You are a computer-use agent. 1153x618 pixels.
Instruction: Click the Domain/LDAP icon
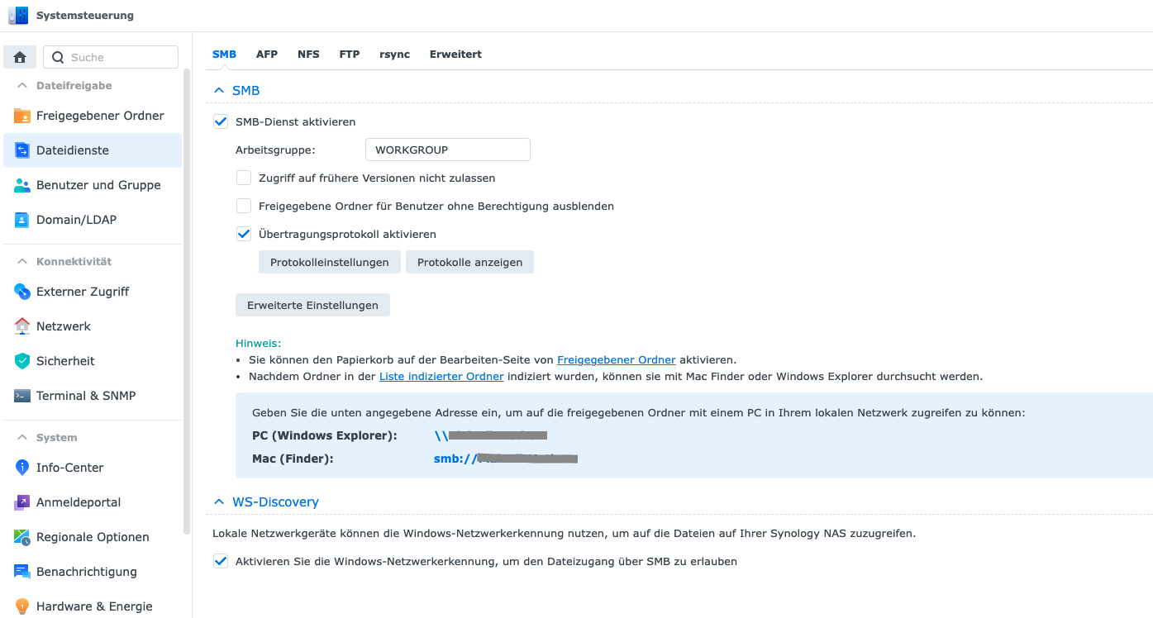(x=22, y=220)
